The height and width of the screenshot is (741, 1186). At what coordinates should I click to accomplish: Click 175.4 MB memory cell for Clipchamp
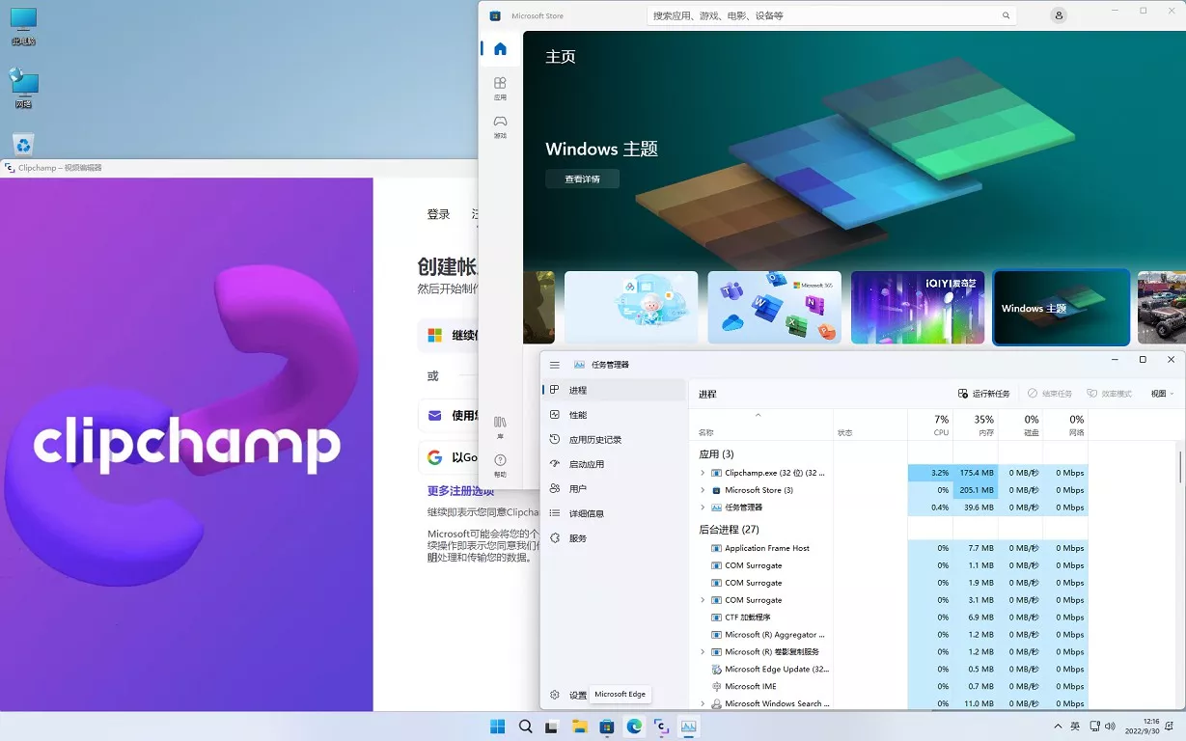pyautogui.click(x=975, y=473)
